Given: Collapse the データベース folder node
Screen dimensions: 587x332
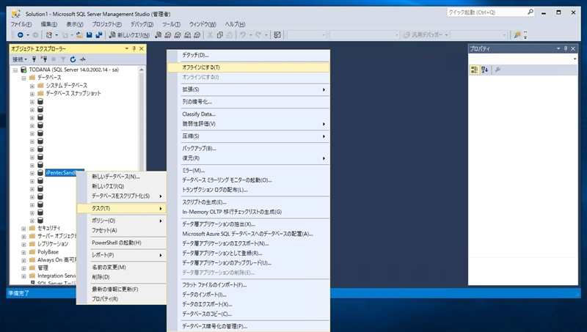Looking at the screenshot, I should coord(23,78).
